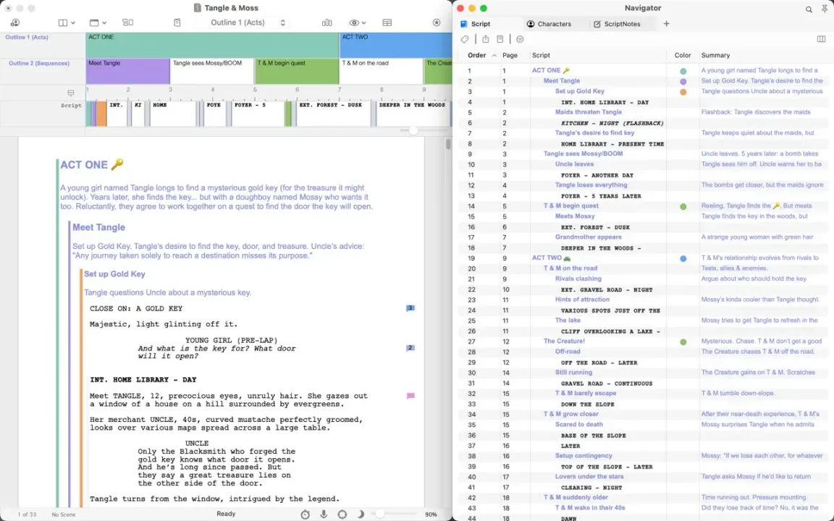834x521 pixels.
Task: Switch to the Characters tab
Action: (549, 24)
